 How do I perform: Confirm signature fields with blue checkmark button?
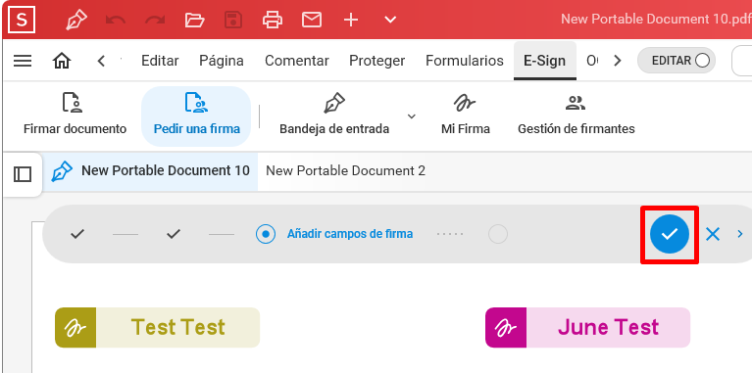670,234
